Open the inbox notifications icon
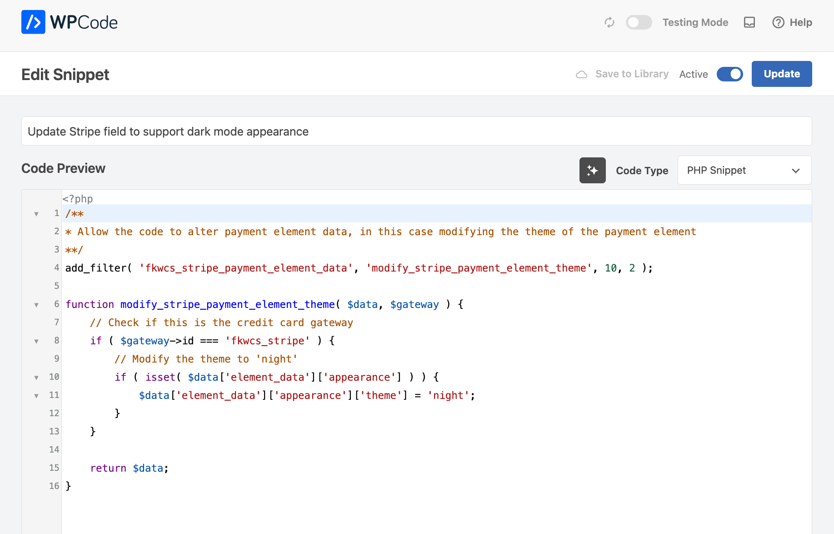The height and width of the screenshot is (534, 834). point(749,22)
